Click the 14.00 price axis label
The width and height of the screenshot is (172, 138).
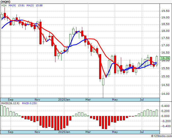165,94
